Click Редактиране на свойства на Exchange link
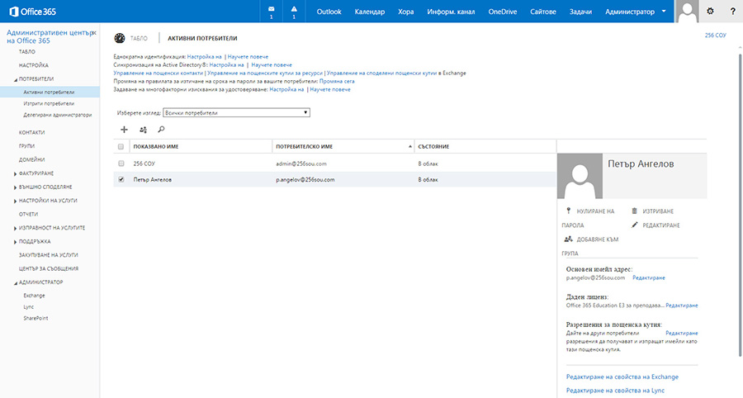This screenshot has width=743, height=398. 622,377
